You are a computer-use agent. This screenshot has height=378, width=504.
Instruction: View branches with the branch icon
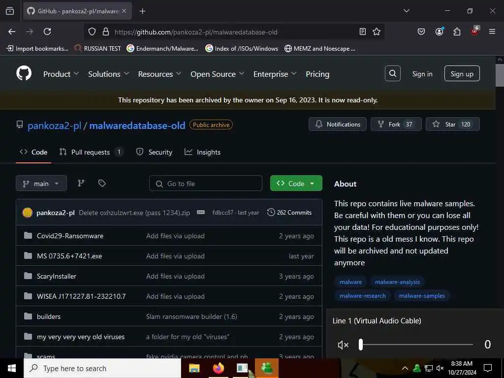81,183
